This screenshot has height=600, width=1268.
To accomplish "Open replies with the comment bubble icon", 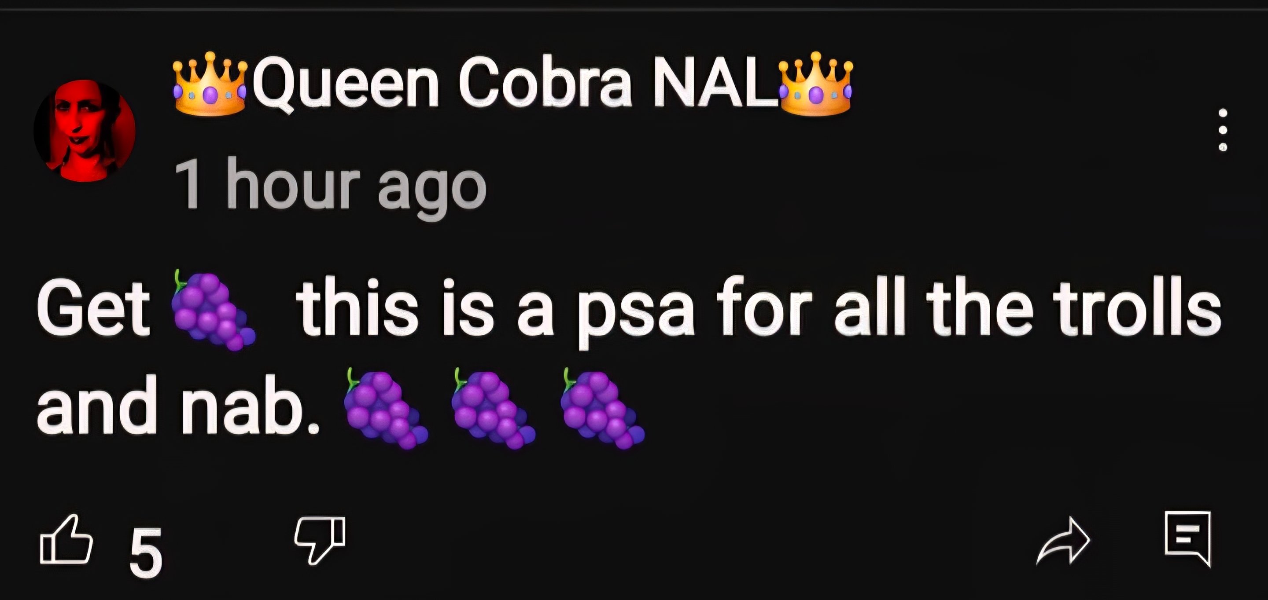I will 1188,539.
